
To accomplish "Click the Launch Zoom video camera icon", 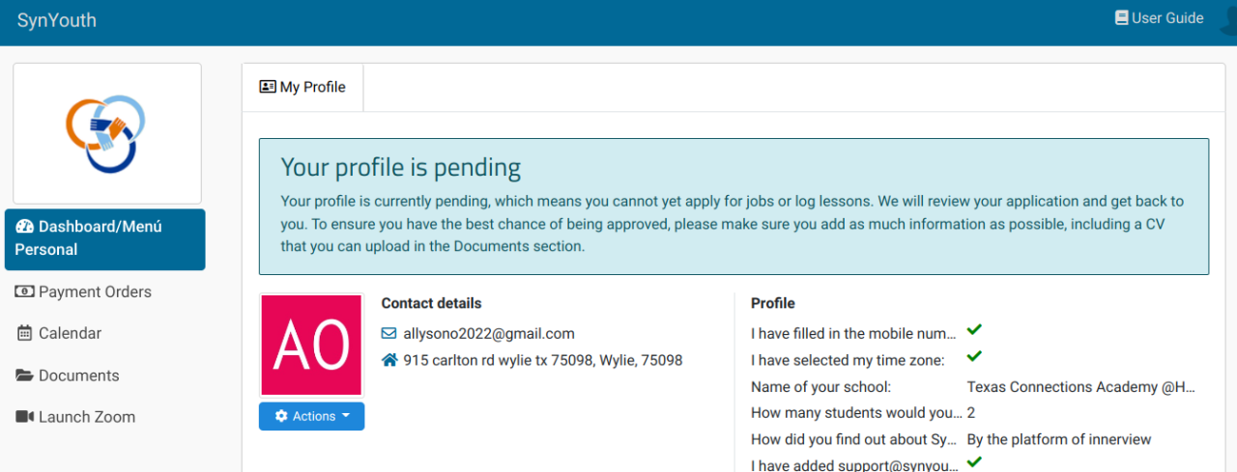I will pos(24,417).
